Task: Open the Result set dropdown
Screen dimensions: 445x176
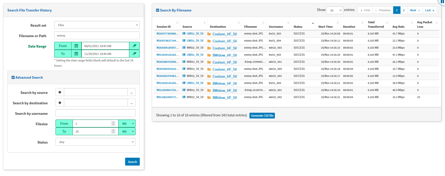Action: coord(97,25)
